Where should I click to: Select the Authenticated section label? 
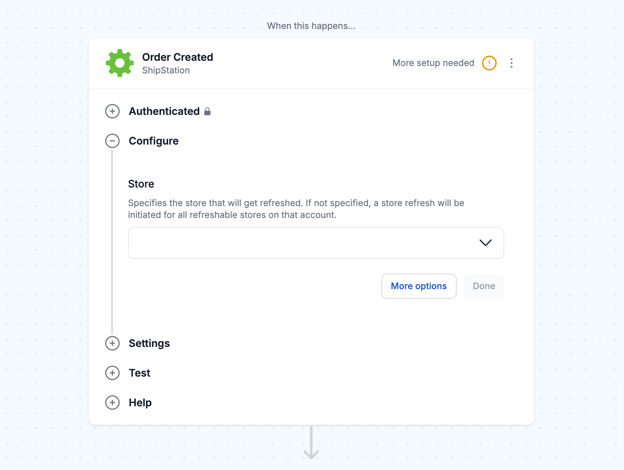tap(164, 111)
